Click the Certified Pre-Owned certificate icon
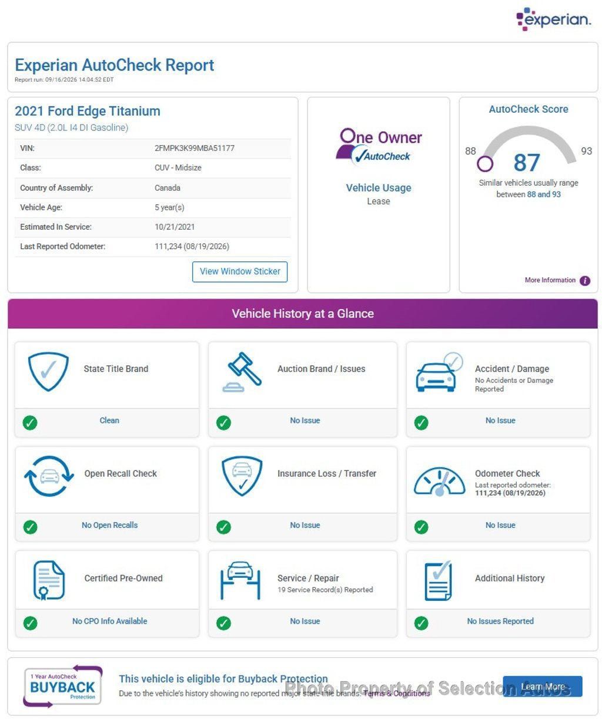Screen dimensions: 602x720 48,580
